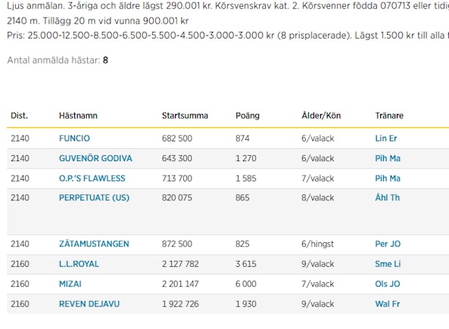Open the L.L.ROYAL horse link
The image size is (449, 329).
[x=79, y=264]
